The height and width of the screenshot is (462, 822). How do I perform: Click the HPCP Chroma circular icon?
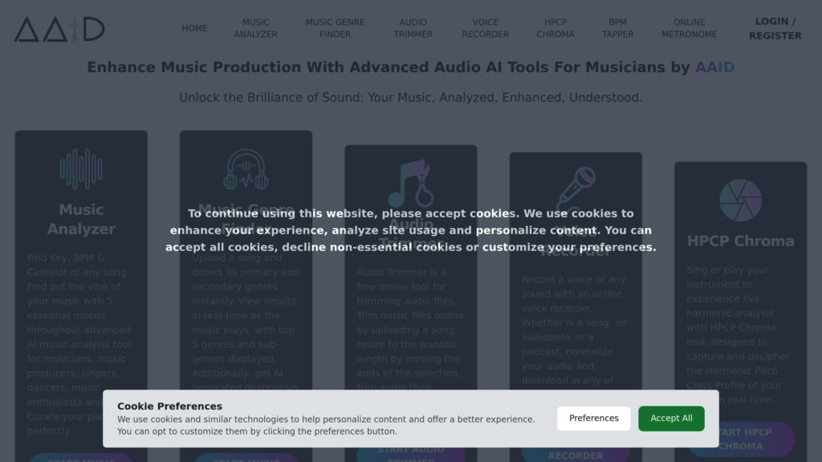[740, 200]
